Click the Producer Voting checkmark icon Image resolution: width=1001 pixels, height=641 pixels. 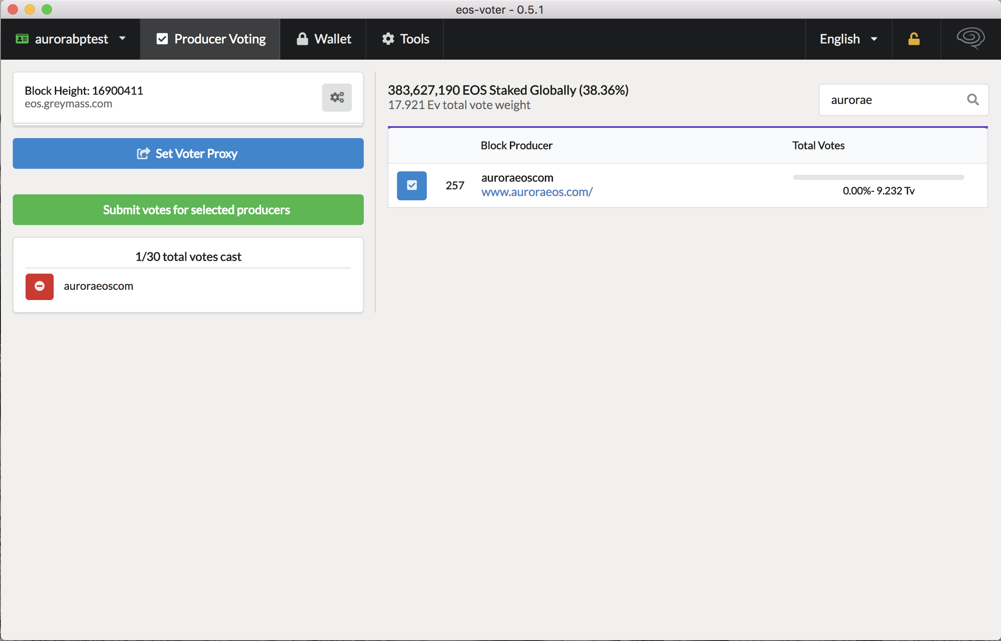[162, 39]
